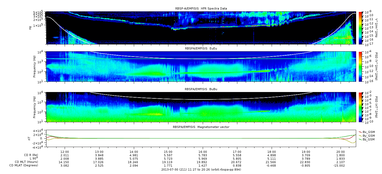Click the date and orbit caption text
This screenshot has height=174, width=382.
point(201,169)
